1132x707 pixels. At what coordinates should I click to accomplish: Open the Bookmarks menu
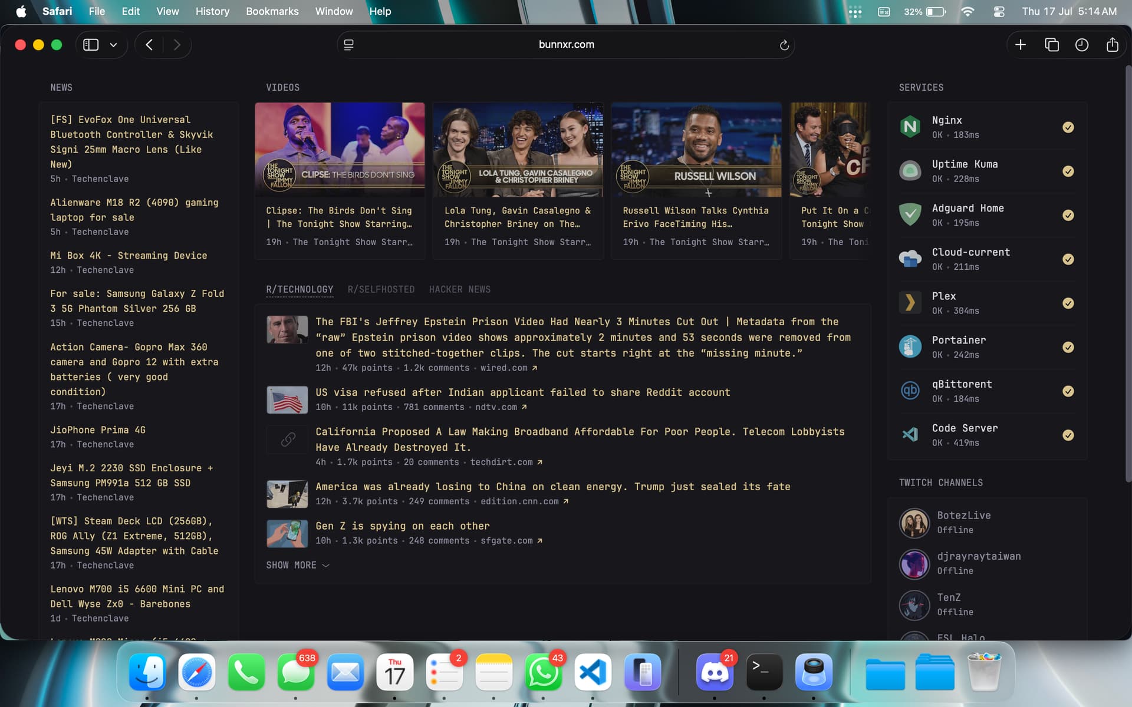click(x=272, y=11)
